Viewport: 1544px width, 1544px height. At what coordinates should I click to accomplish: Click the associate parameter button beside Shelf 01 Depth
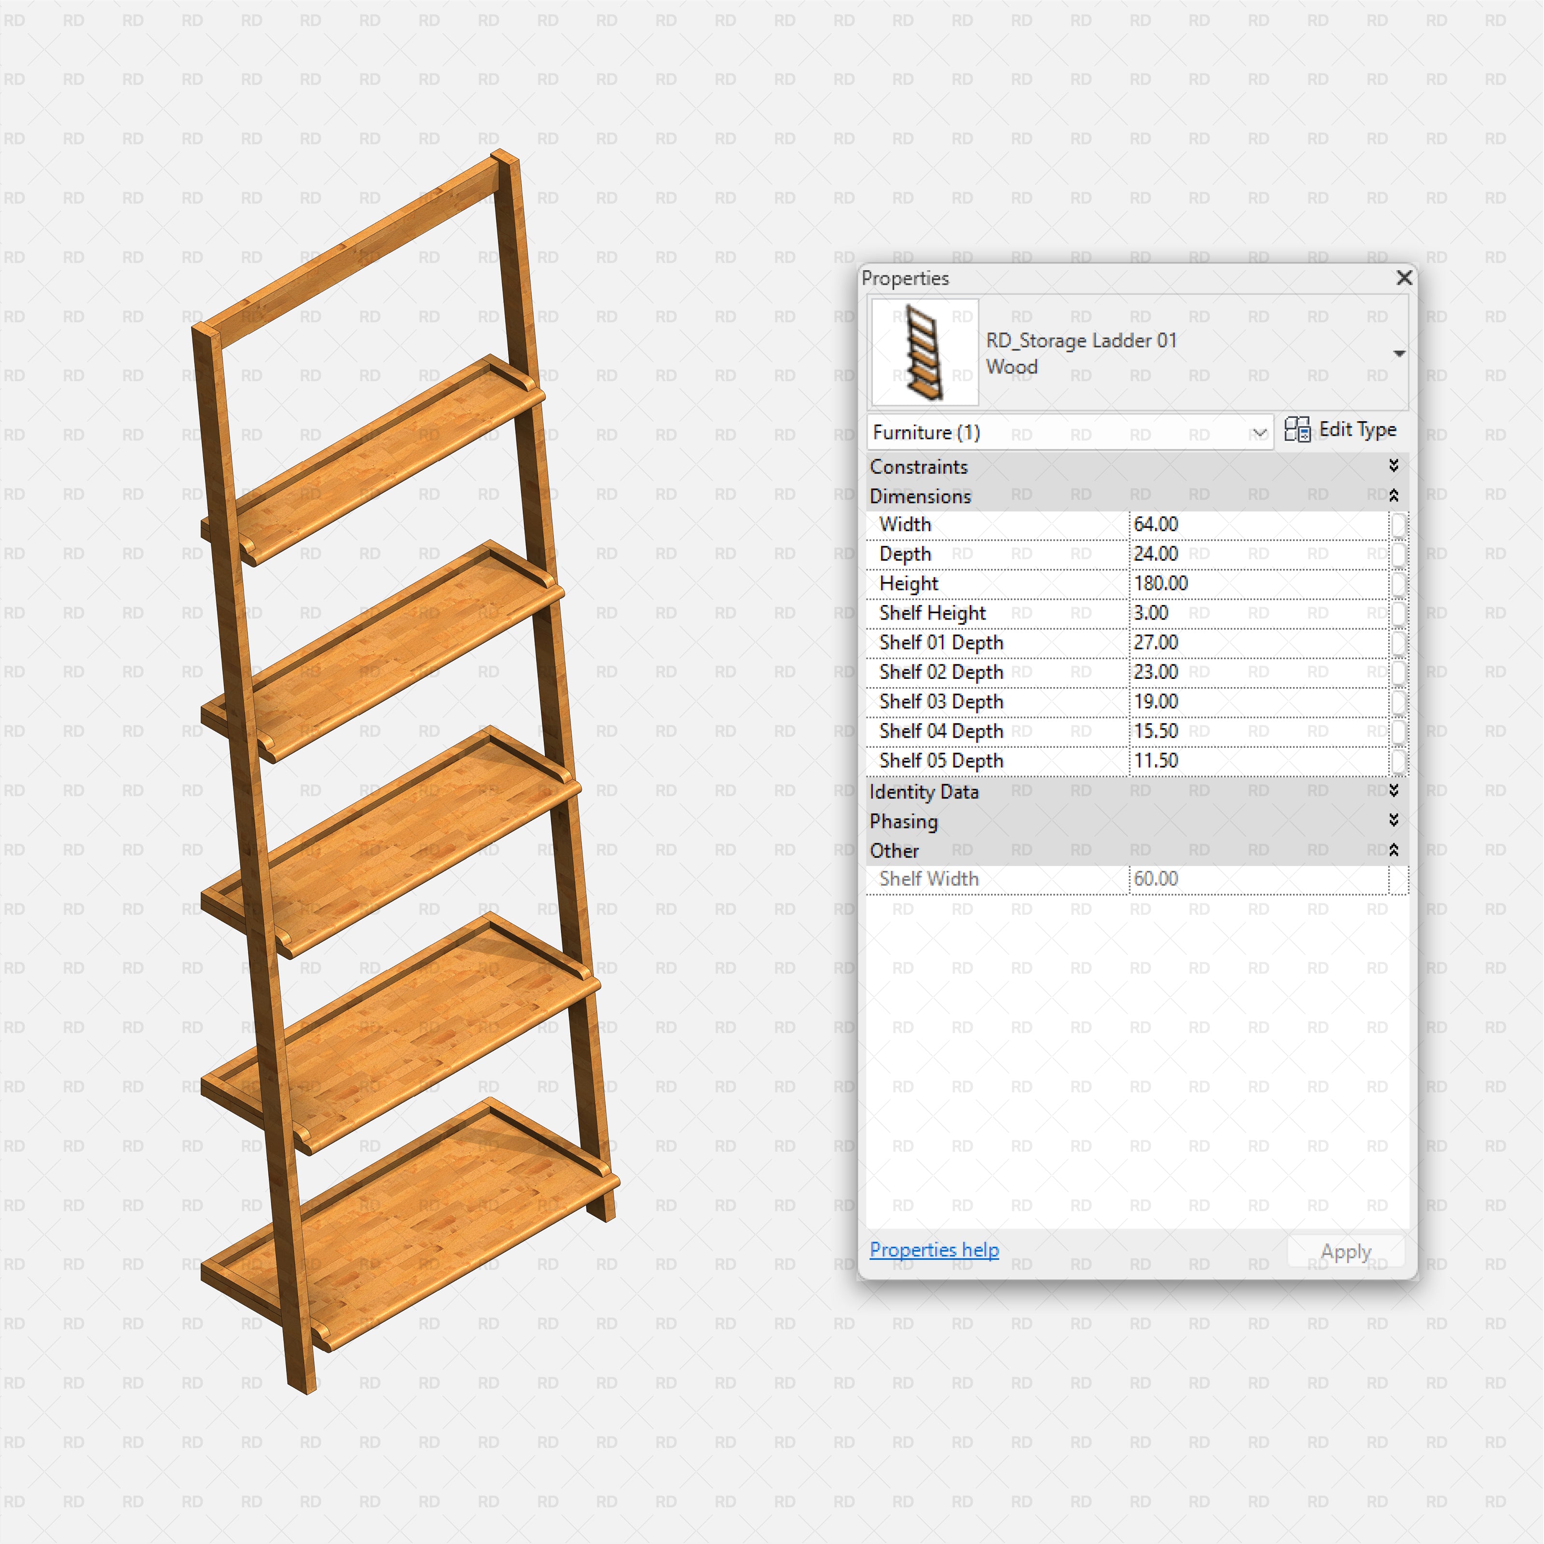(x=1399, y=643)
